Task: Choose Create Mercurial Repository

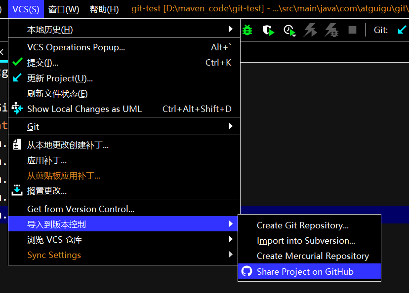Action: 309,256
